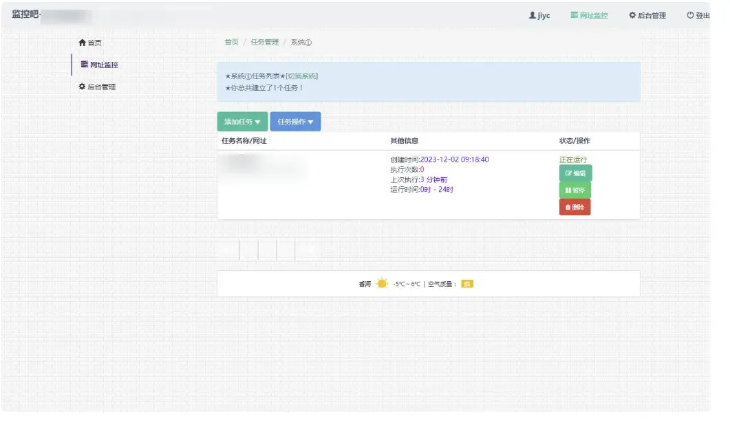This screenshot has height=429, width=730.
Task: Open the 任务操作 dropdown
Action: (x=295, y=122)
